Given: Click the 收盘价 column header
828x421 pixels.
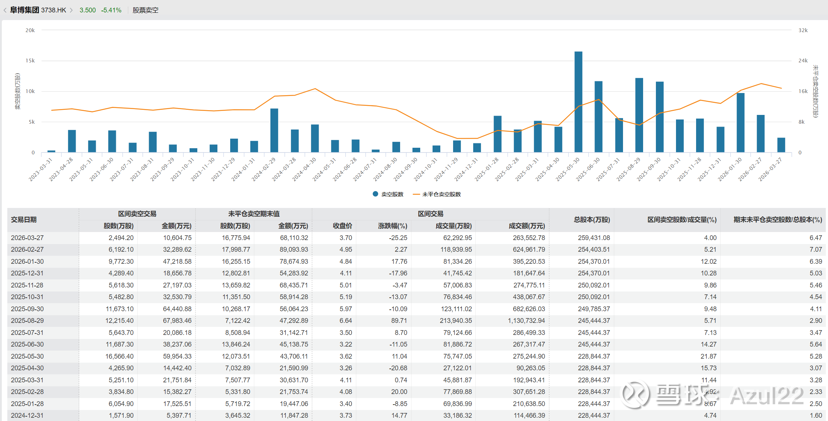Looking at the screenshot, I should pyautogui.click(x=342, y=226).
